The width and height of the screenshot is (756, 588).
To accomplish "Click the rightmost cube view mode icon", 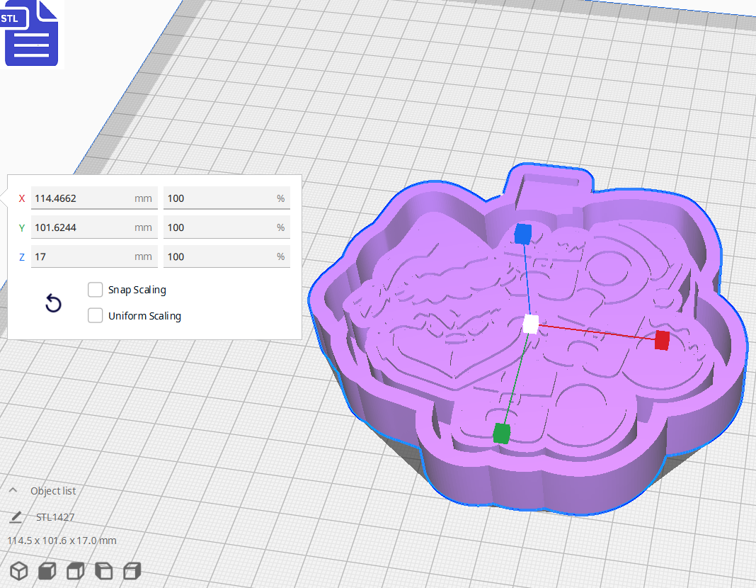I will click(x=132, y=570).
